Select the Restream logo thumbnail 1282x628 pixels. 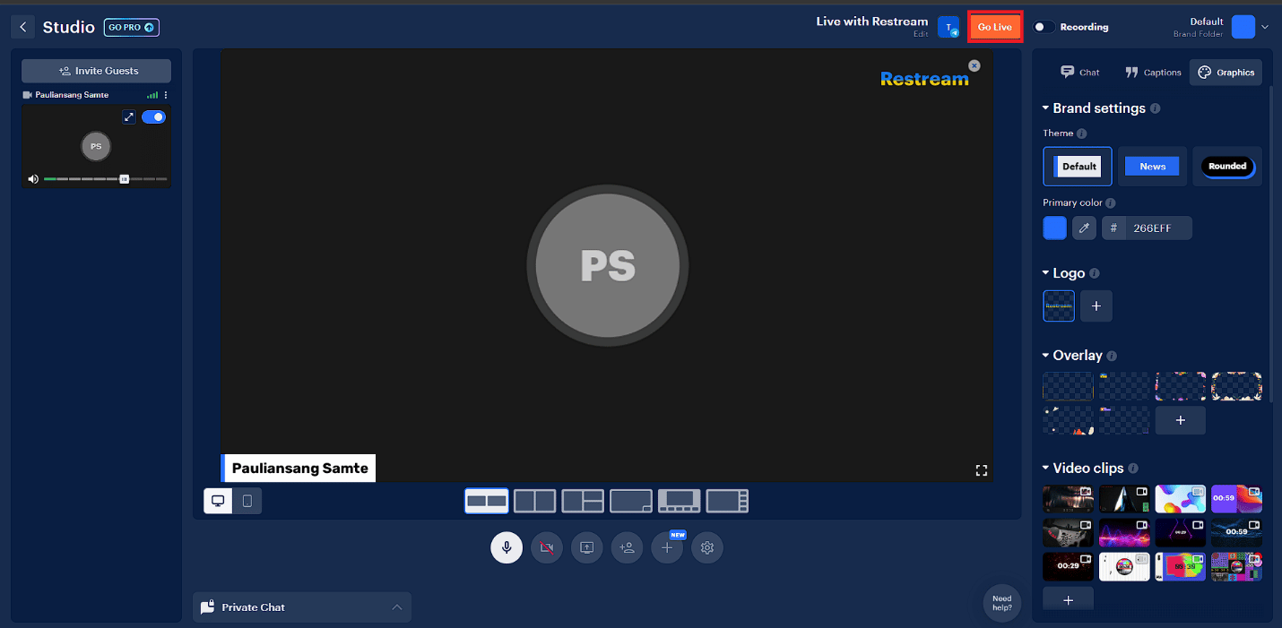tap(1059, 306)
